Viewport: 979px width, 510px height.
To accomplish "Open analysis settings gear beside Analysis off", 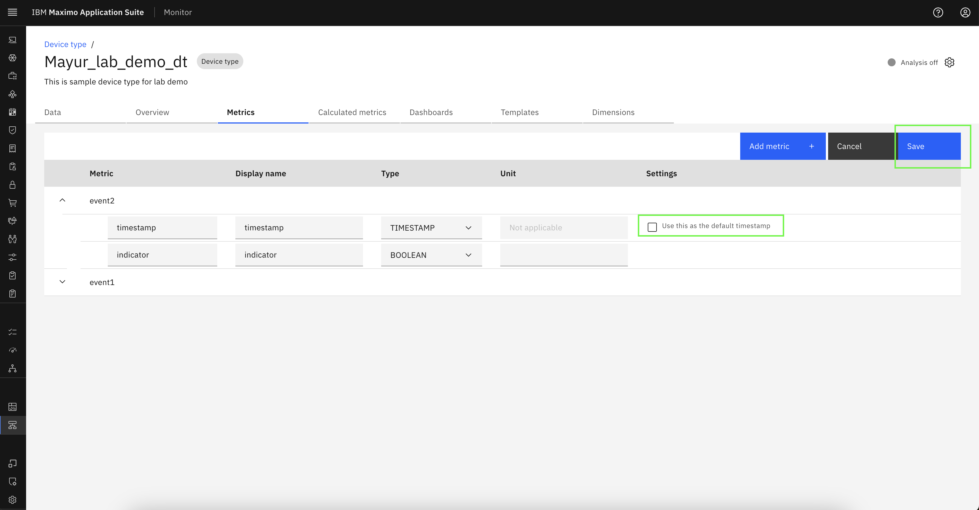I will click(x=949, y=62).
